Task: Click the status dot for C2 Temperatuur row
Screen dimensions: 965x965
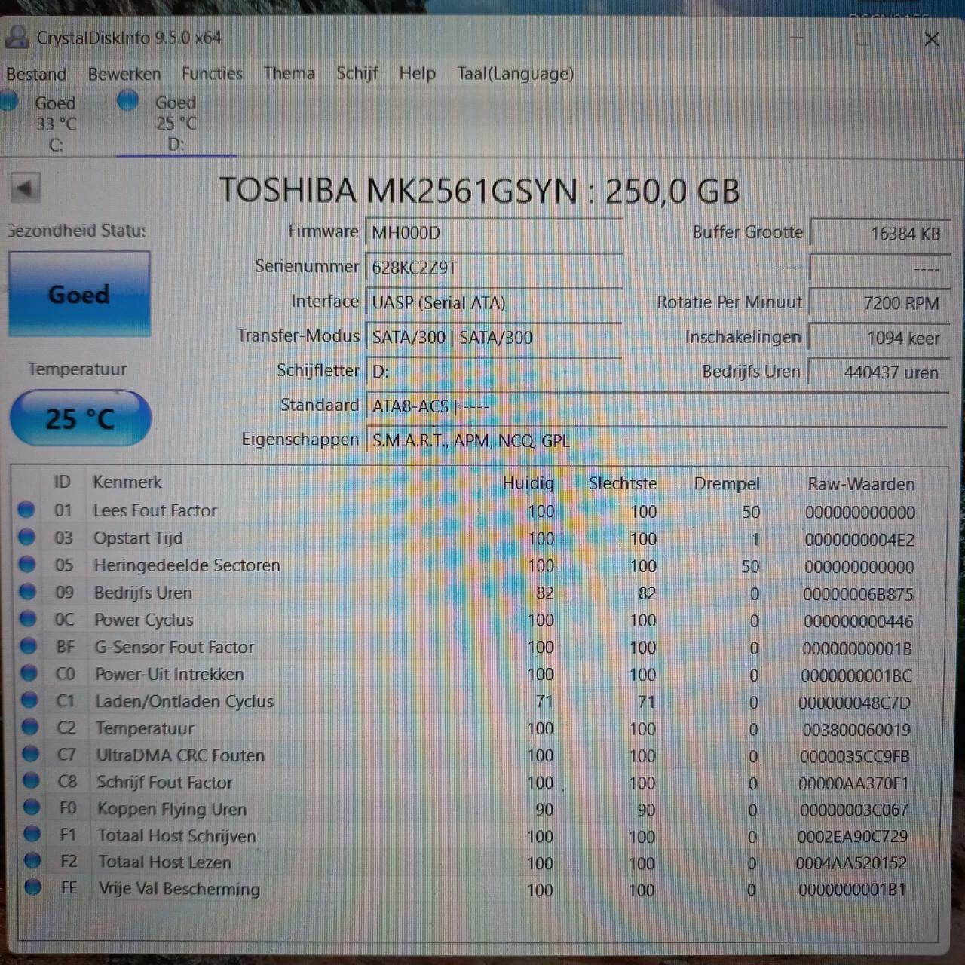Action: pyautogui.click(x=30, y=728)
